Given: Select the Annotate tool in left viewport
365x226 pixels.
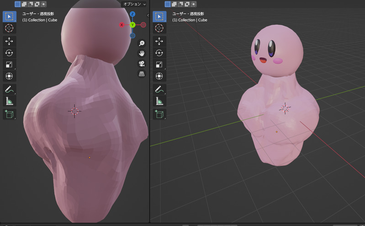Looking at the screenshot, I should pyautogui.click(x=9, y=89).
